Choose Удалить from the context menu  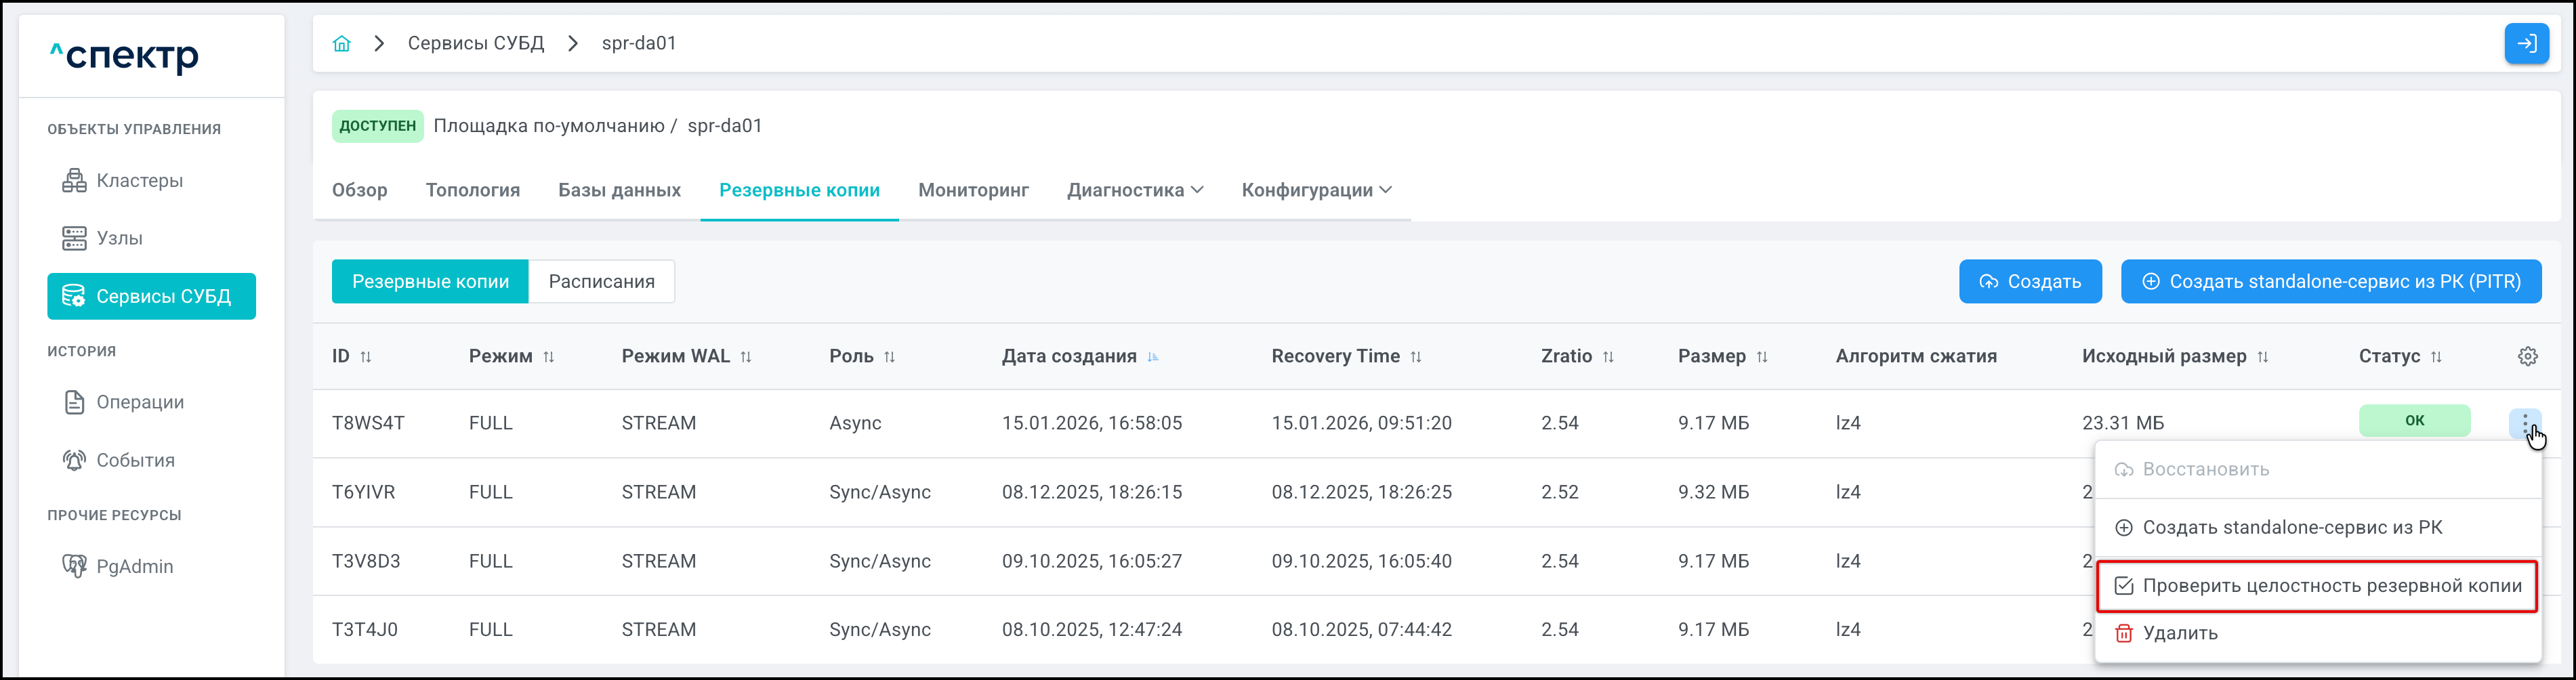[x=2179, y=633]
